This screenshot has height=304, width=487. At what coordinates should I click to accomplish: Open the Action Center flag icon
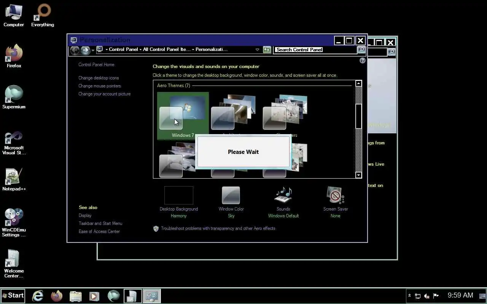tap(436, 296)
